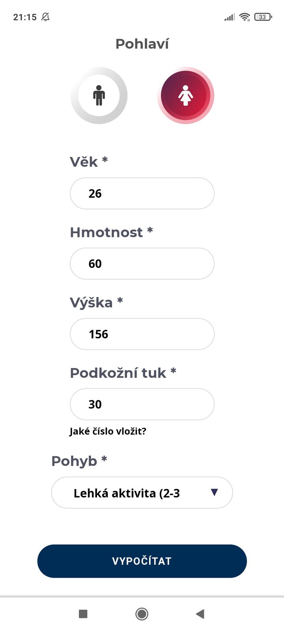Tap the Výška height input field
Screen dimensions: 284x631
tap(142, 334)
